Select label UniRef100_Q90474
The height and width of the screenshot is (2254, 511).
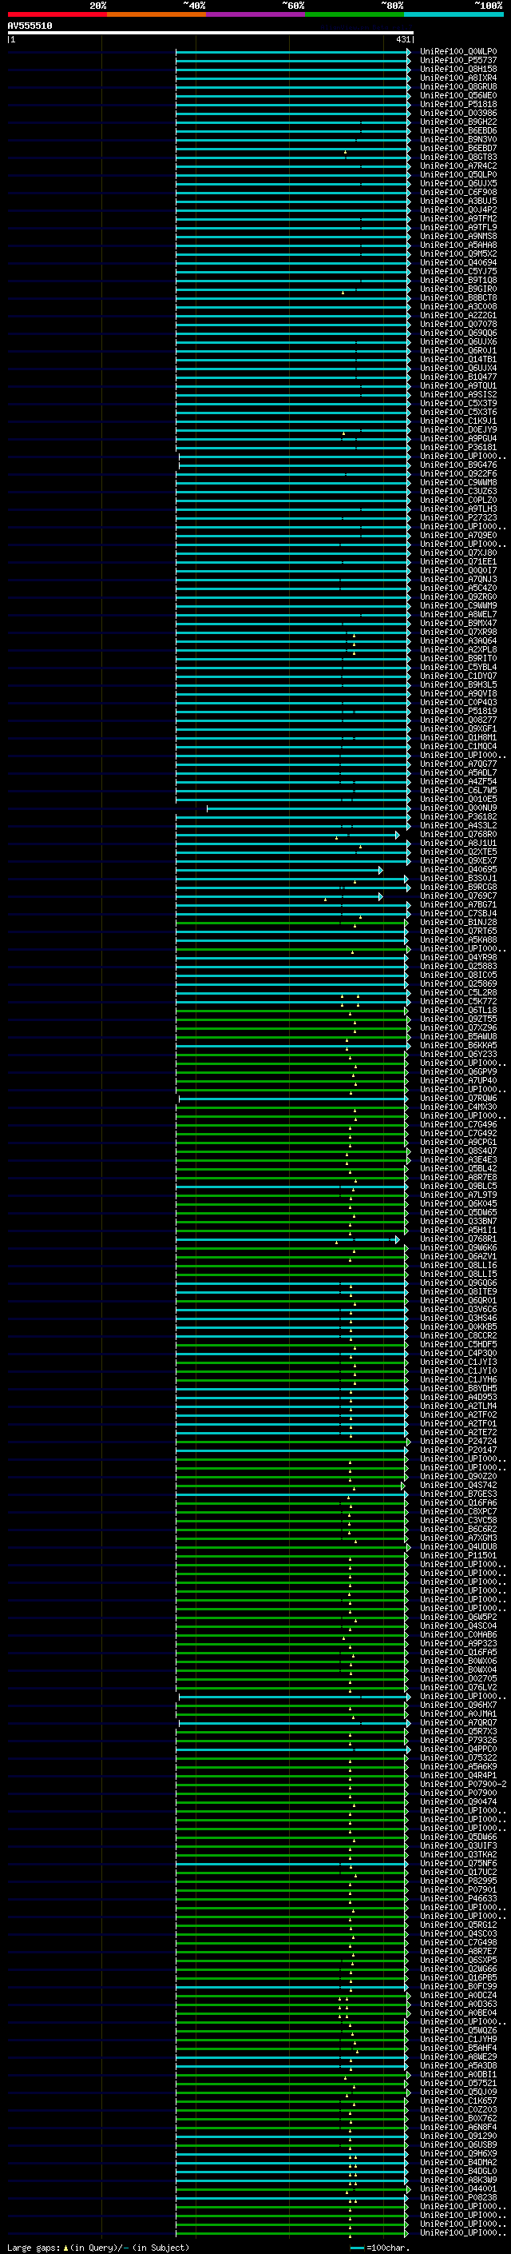pyautogui.click(x=458, y=1801)
